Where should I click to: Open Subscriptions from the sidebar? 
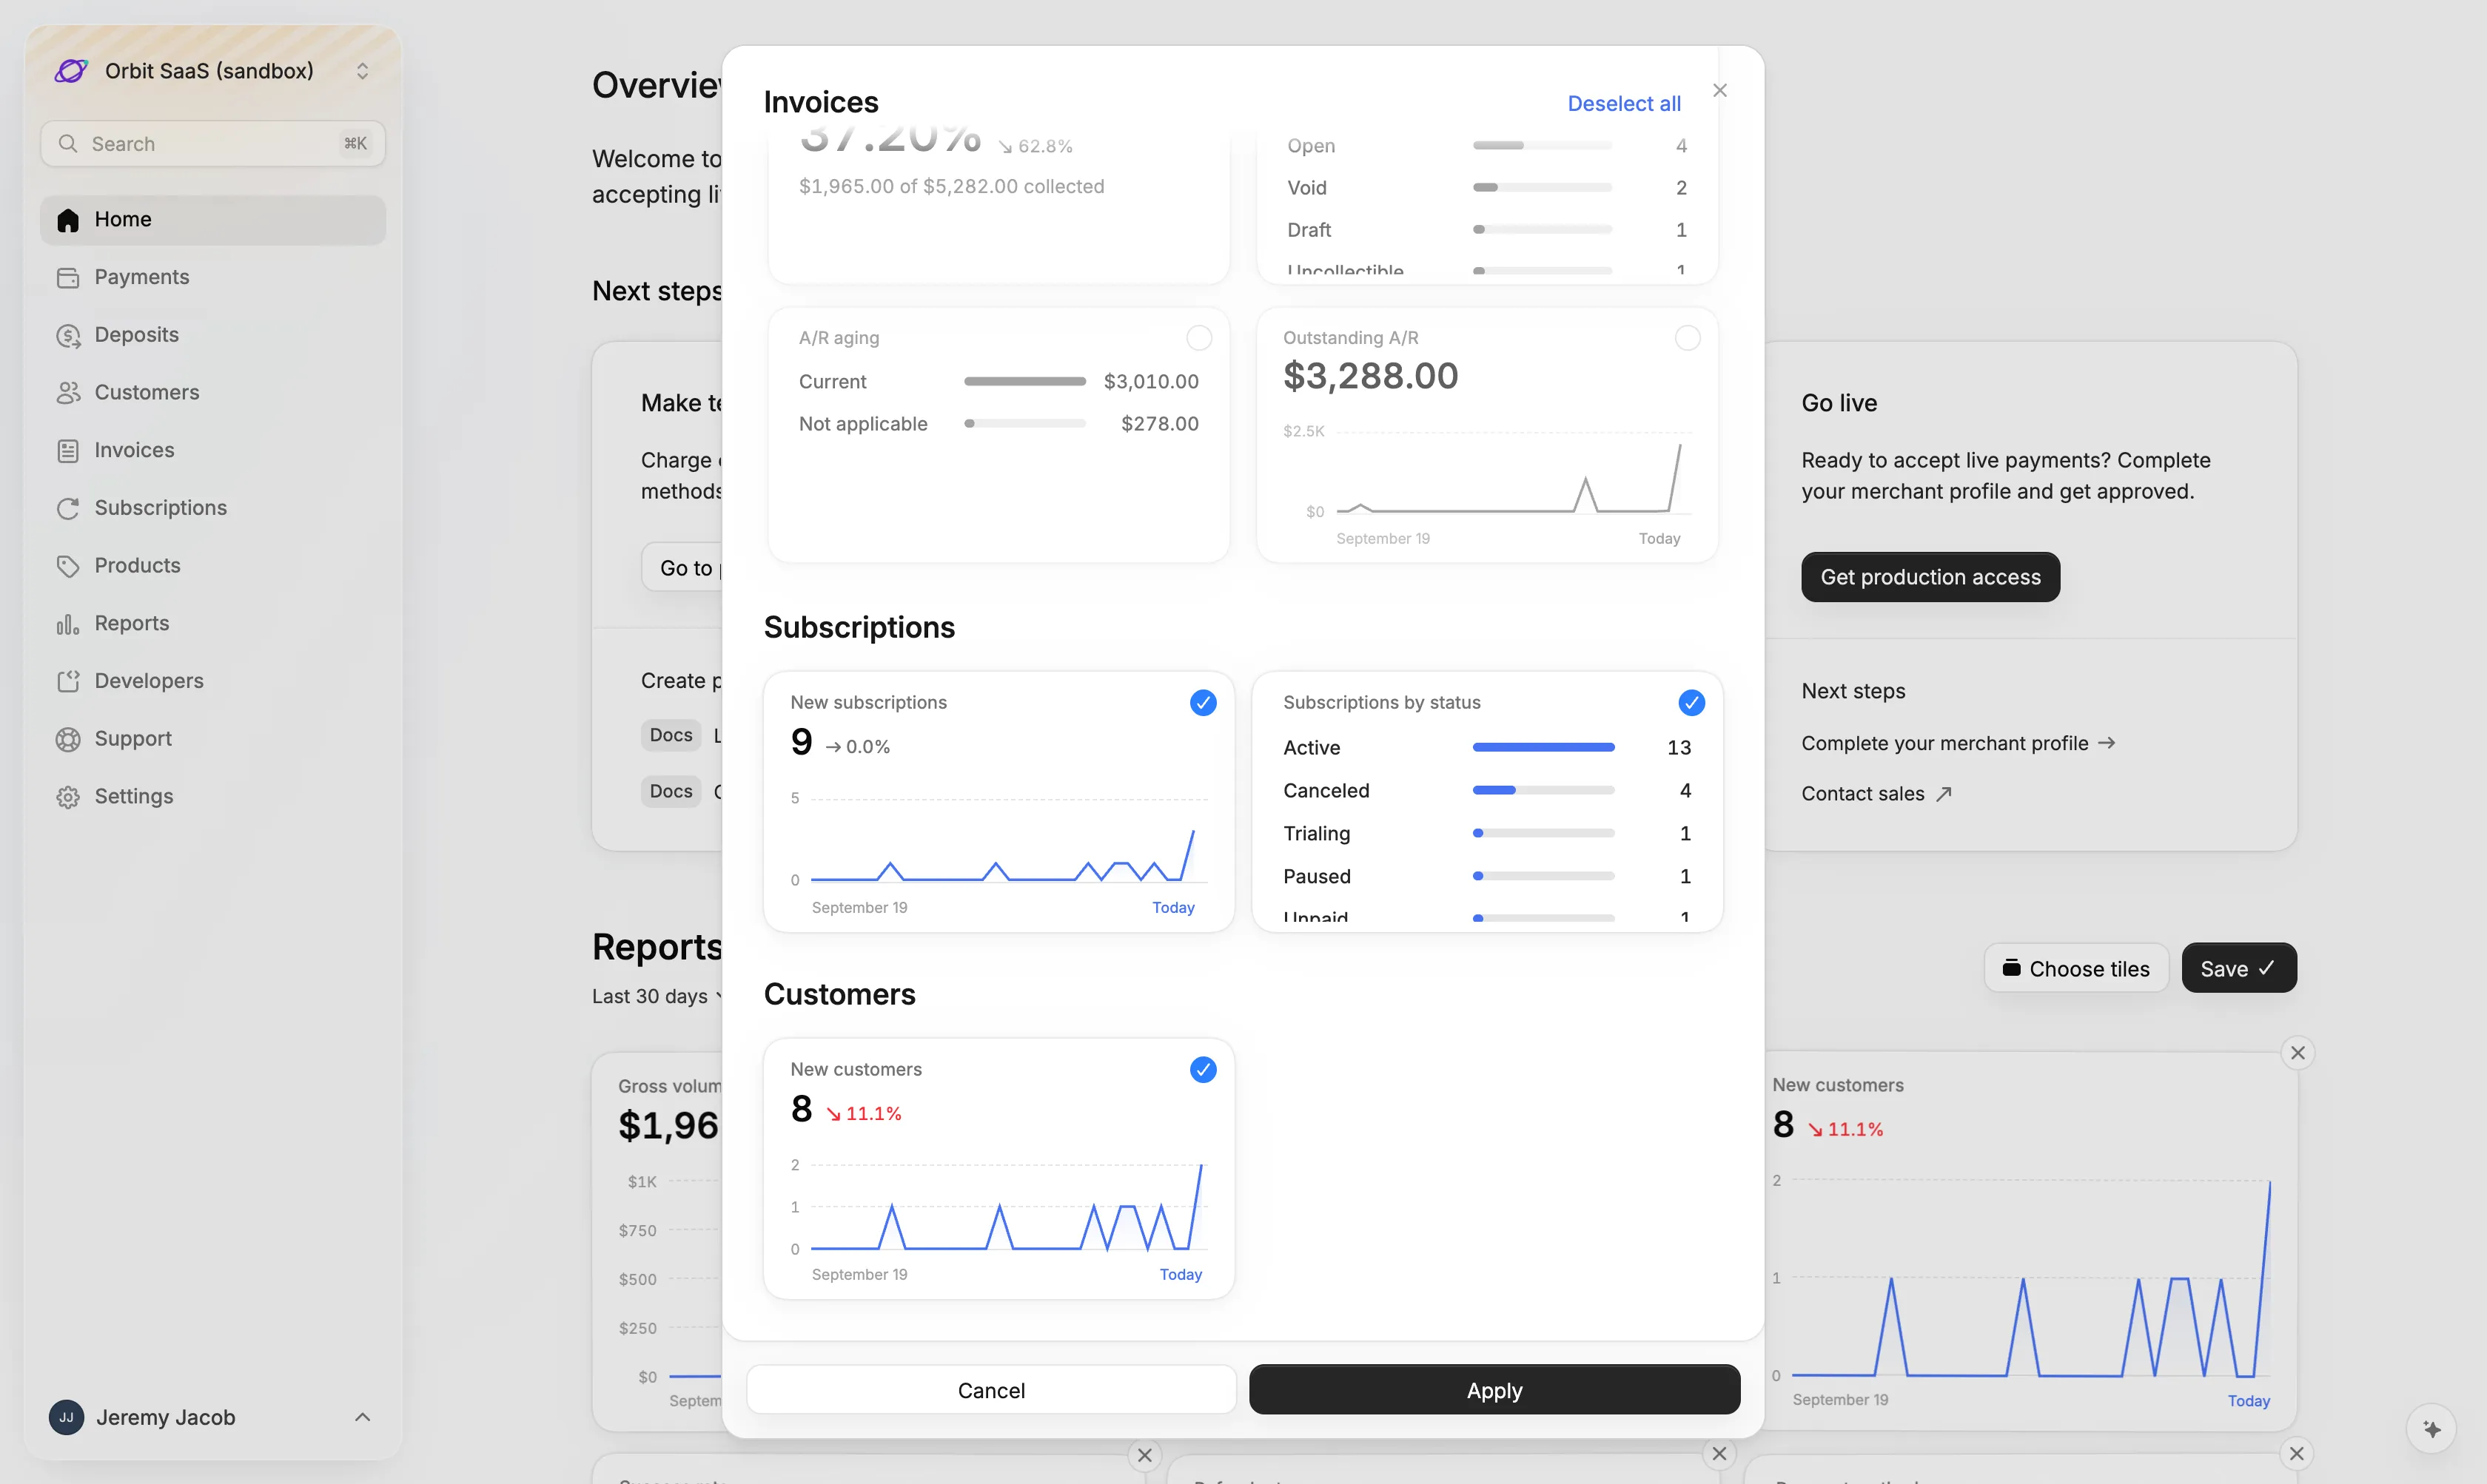[x=212, y=508]
